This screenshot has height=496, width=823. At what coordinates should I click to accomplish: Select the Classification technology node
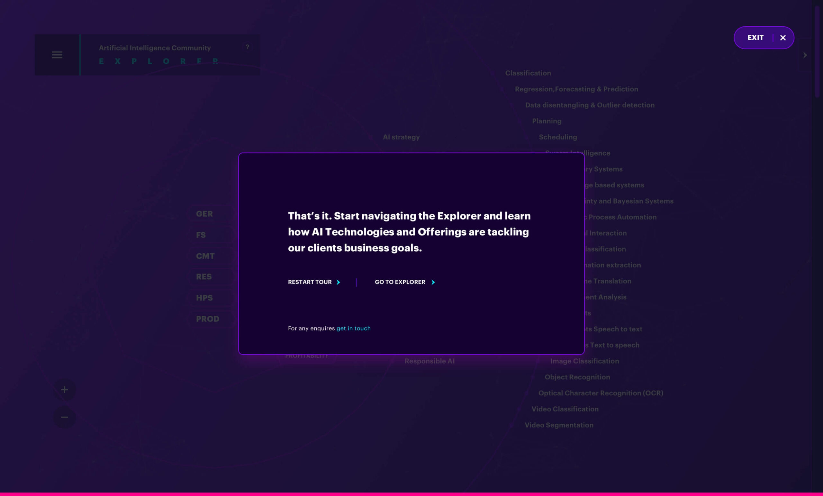pyautogui.click(x=528, y=73)
